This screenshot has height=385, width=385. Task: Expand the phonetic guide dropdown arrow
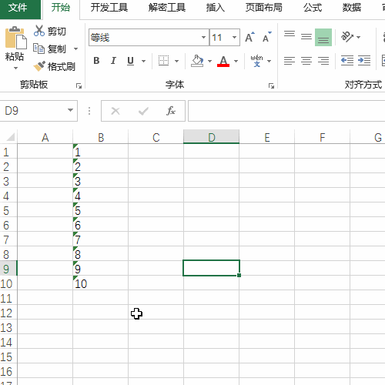click(x=269, y=61)
